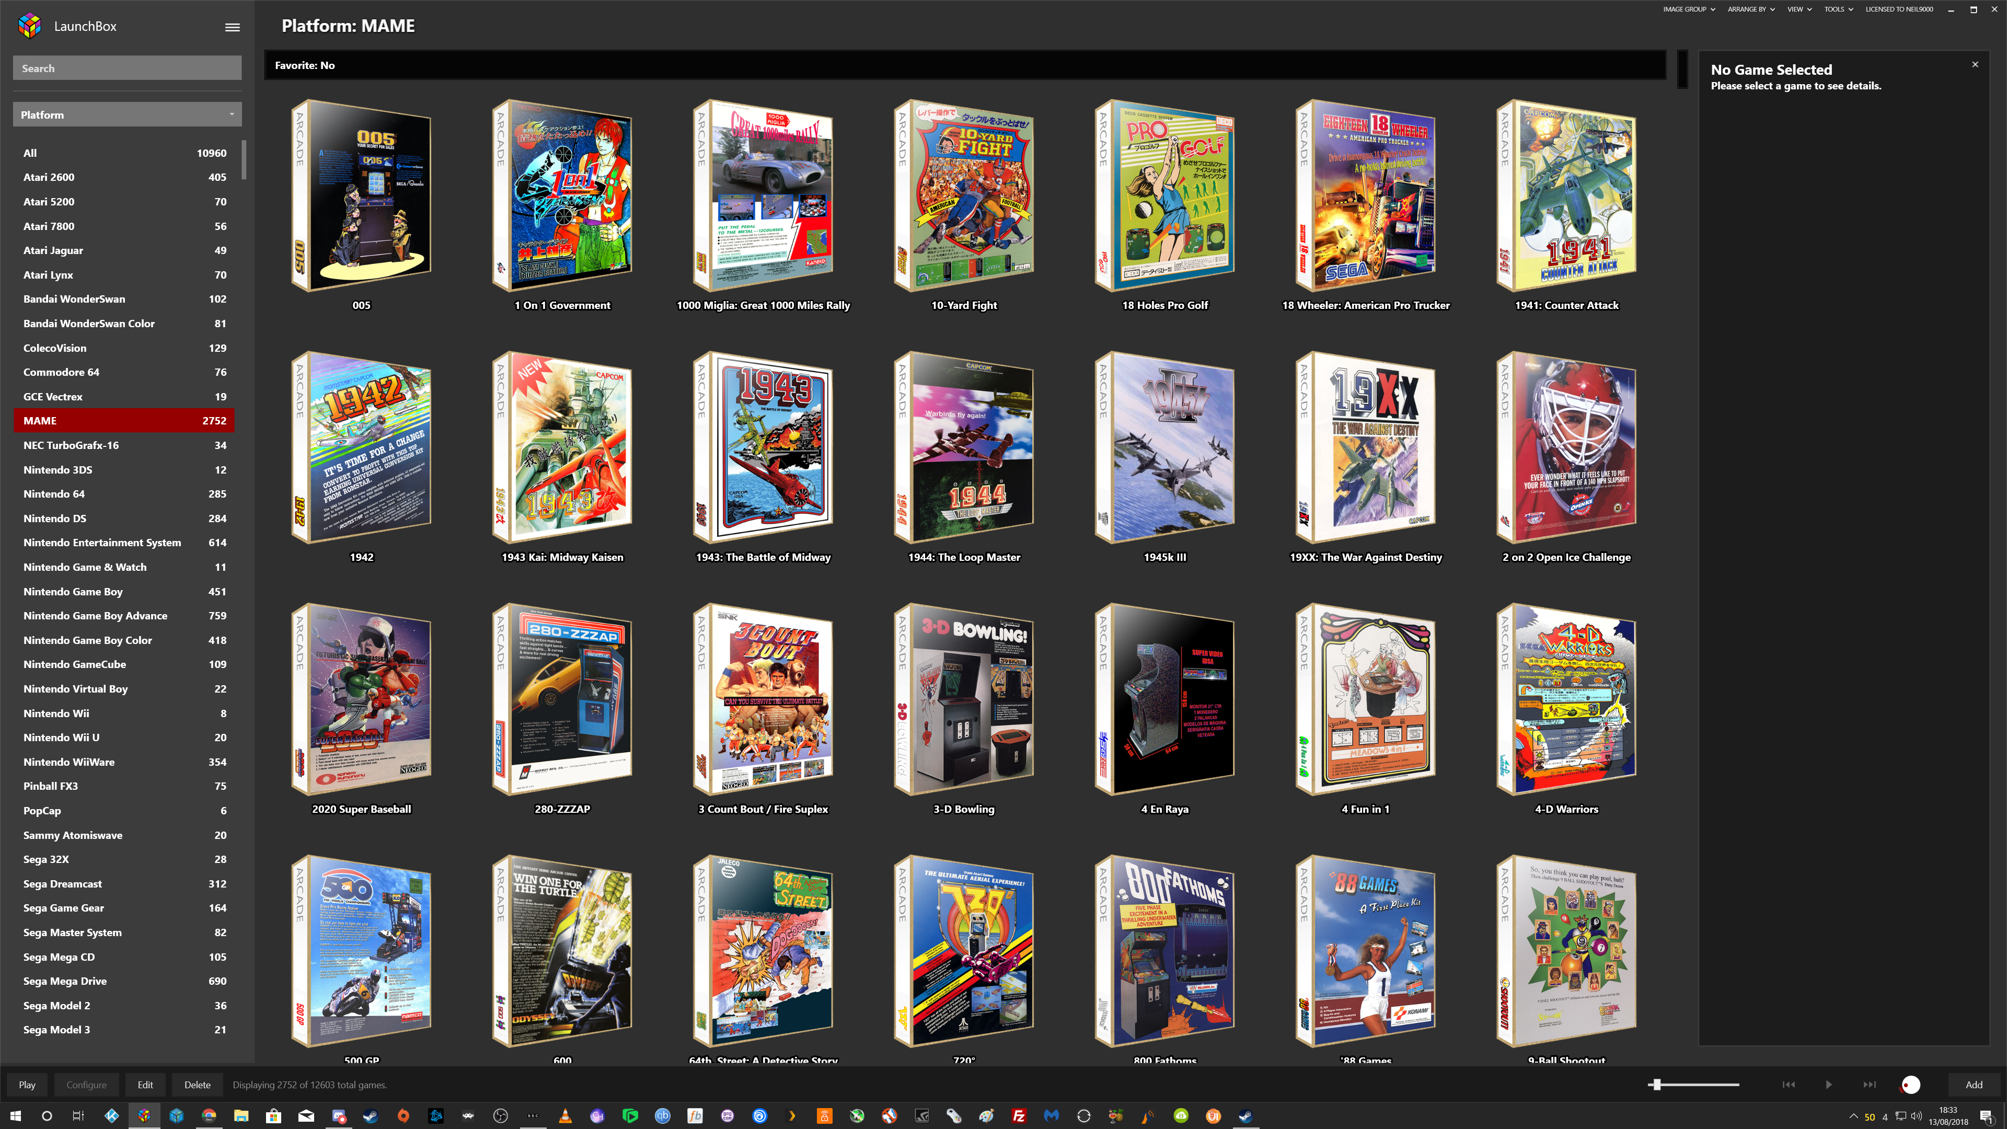Image resolution: width=2007 pixels, height=1129 pixels.
Task: Select the Sega Dreamcast platform
Action: pos(125,883)
